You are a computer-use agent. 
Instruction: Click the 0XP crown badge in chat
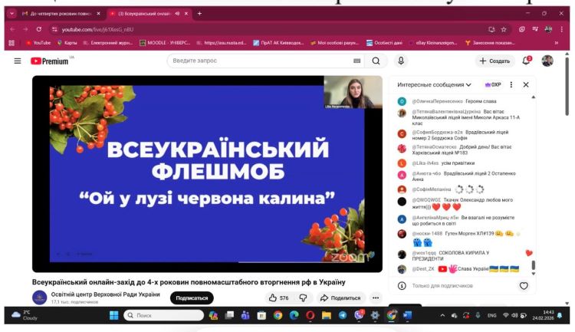[x=492, y=85]
